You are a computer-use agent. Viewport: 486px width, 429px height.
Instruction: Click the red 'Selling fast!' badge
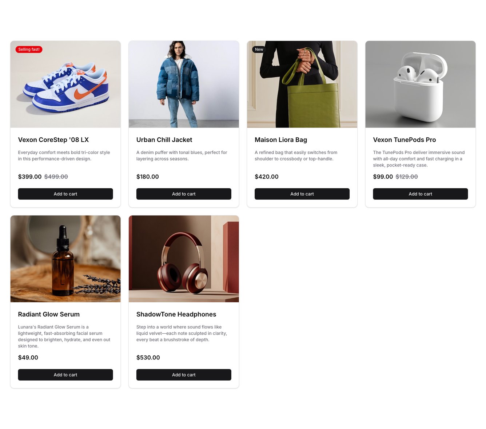coord(29,50)
